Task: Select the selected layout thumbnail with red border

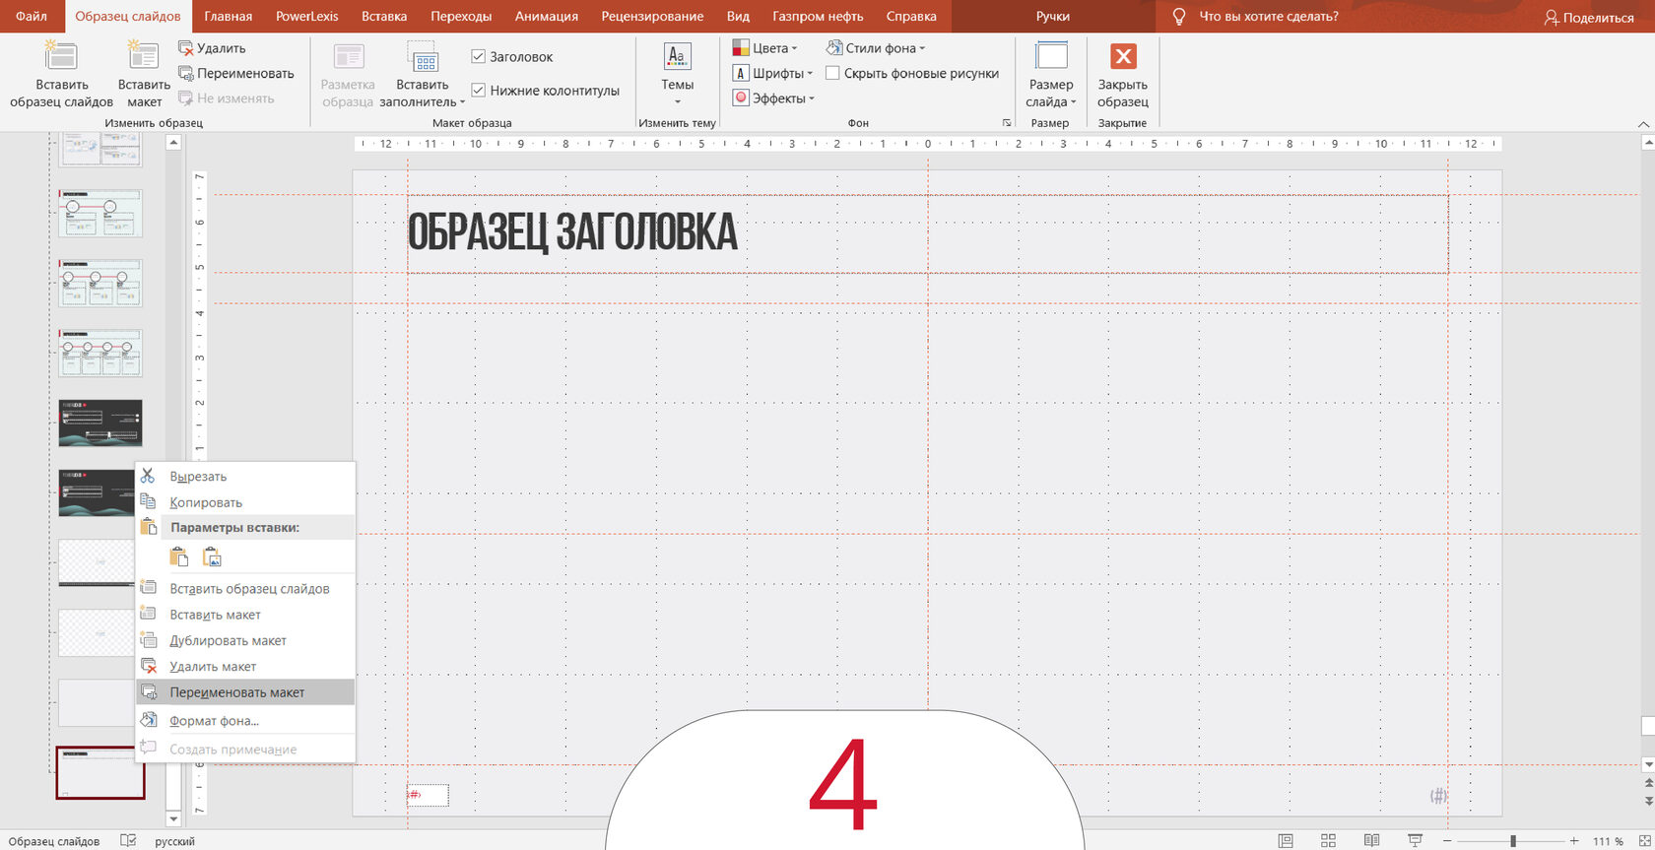Action: [100, 772]
